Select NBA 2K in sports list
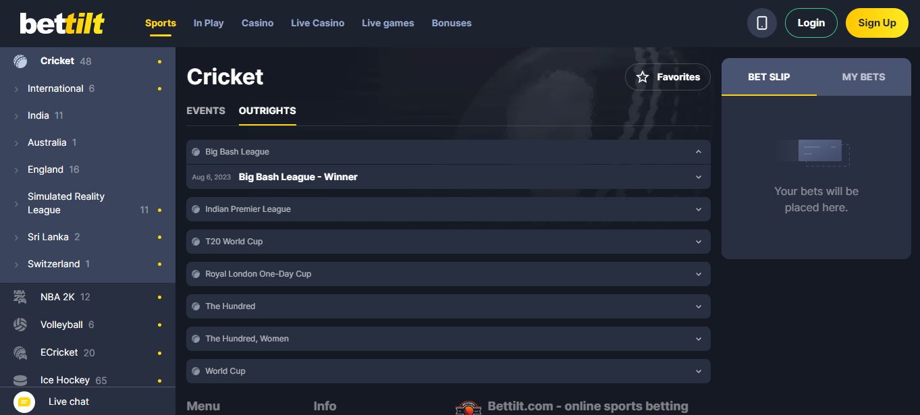Image resolution: width=920 pixels, height=415 pixels. click(x=88, y=297)
